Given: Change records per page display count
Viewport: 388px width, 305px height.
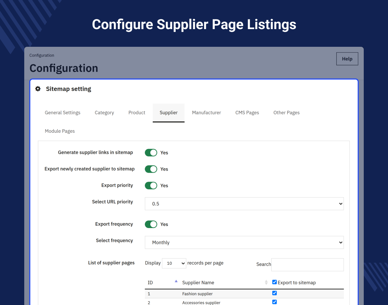Looking at the screenshot, I should pyautogui.click(x=174, y=263).
